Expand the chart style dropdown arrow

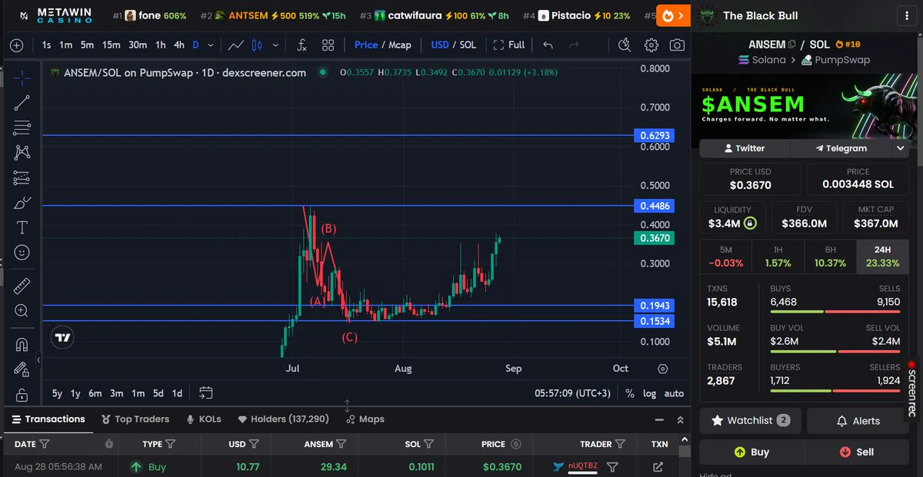click(275, 45)
